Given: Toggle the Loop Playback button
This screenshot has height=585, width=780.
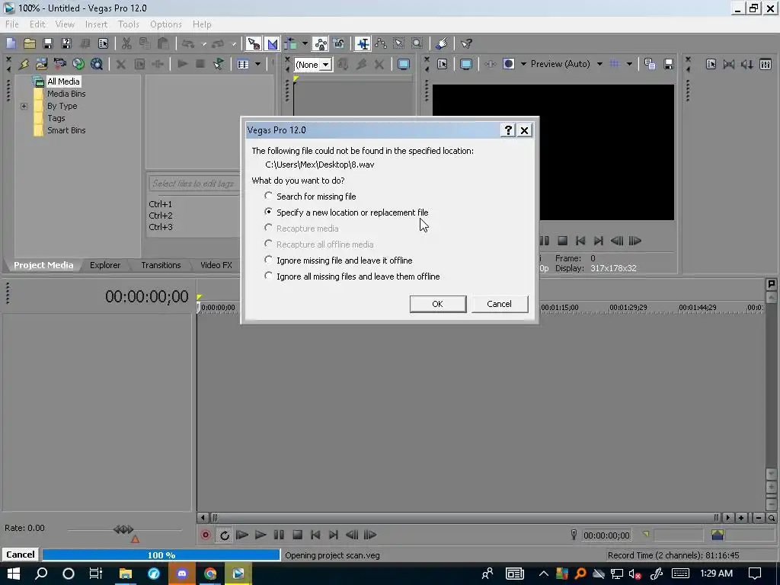Looking at the screenshot, I should (225, 535).
